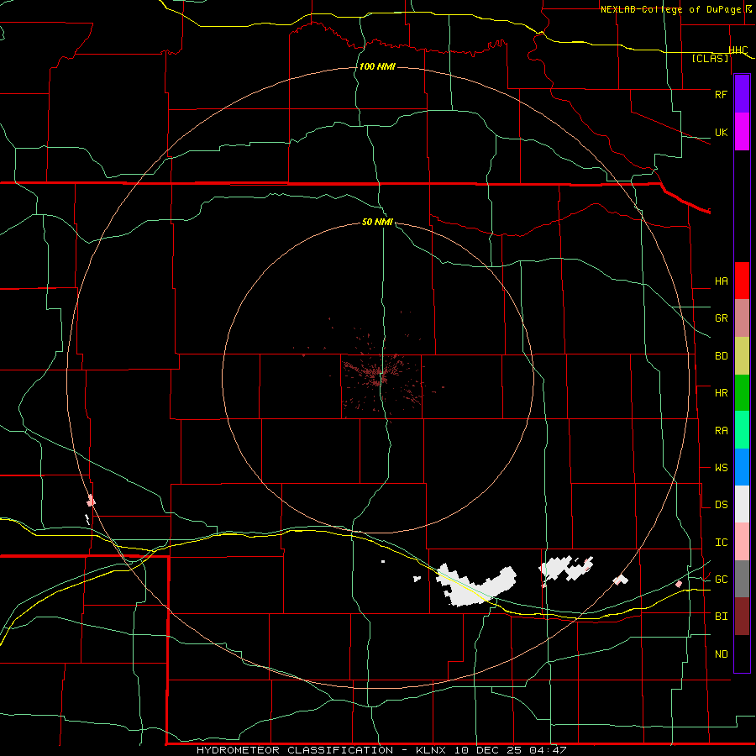Screen dimensions: 756x756
Task: Select the dusty-pink GR legend color block
Action: pos(742,318)
